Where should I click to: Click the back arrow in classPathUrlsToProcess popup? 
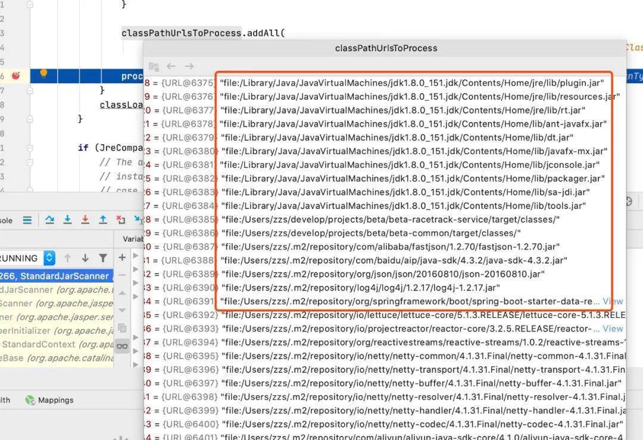click(171, 66)
